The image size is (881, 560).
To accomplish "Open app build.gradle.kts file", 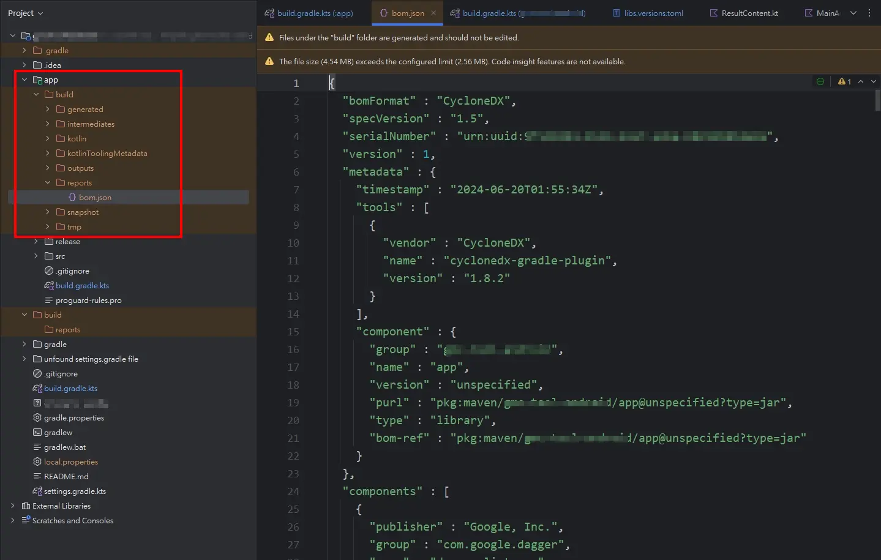I will (x=82, y=285).
